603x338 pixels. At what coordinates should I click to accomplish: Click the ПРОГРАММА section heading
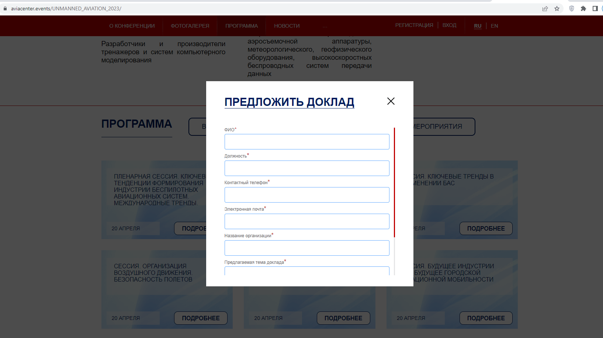(137, 124)
